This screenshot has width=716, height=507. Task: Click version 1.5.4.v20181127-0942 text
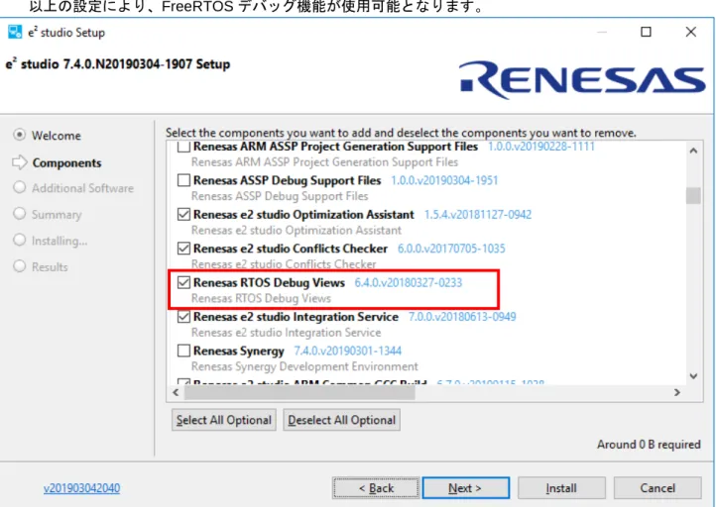tap(478, 214)
